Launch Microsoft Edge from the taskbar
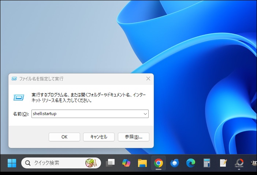Viewport: 257px width, 175px height. tap(191, 163)
